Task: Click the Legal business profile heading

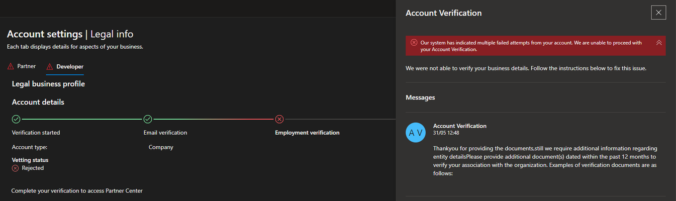Action: [x=48, y=84]
